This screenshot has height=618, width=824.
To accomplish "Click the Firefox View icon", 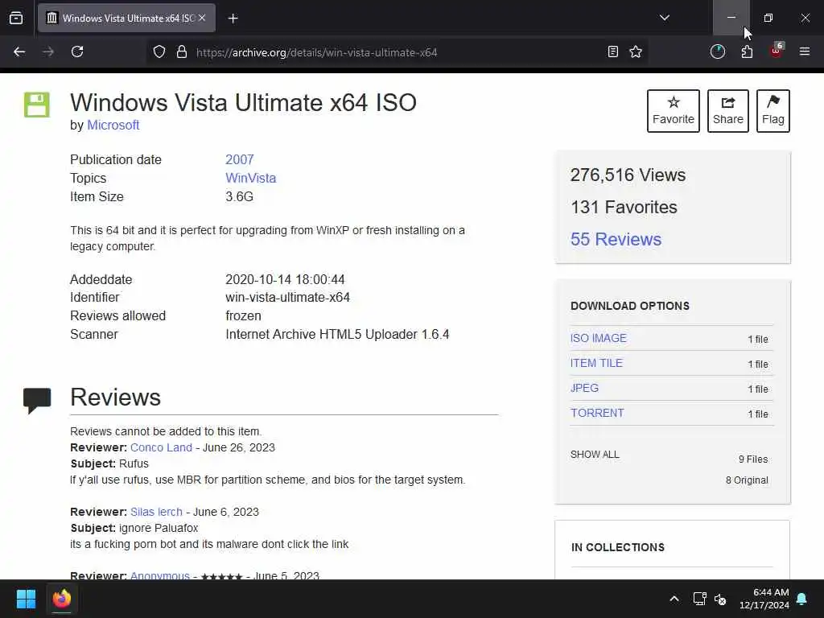I will coord(16,18).
